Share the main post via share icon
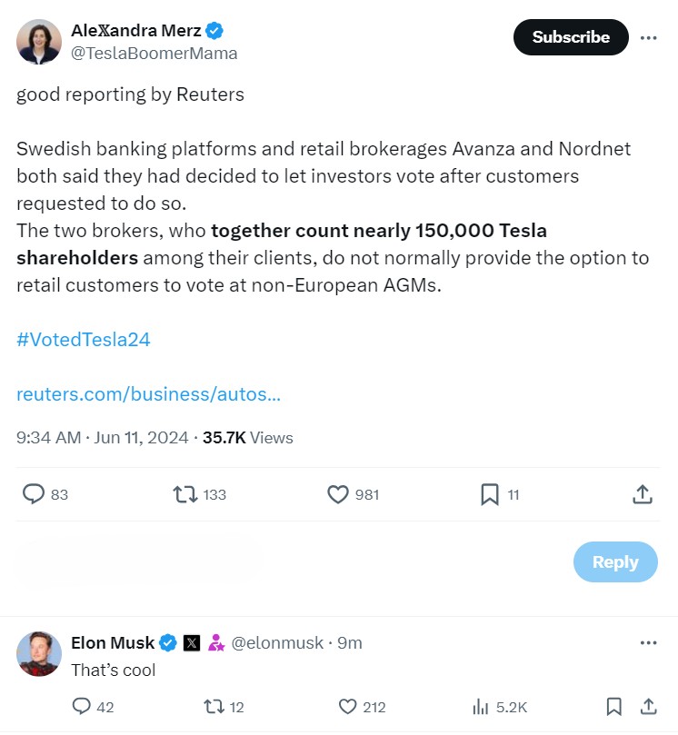The height and width of the screenshot is (735, 678). pos(642,494)
